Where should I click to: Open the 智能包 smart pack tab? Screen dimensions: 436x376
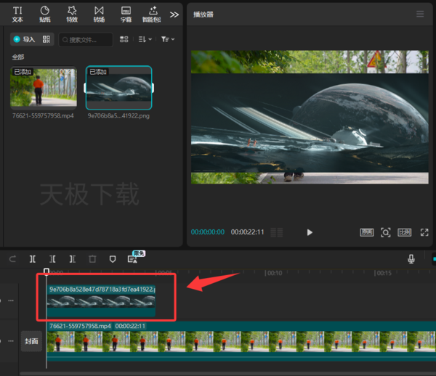coord(152,15)
